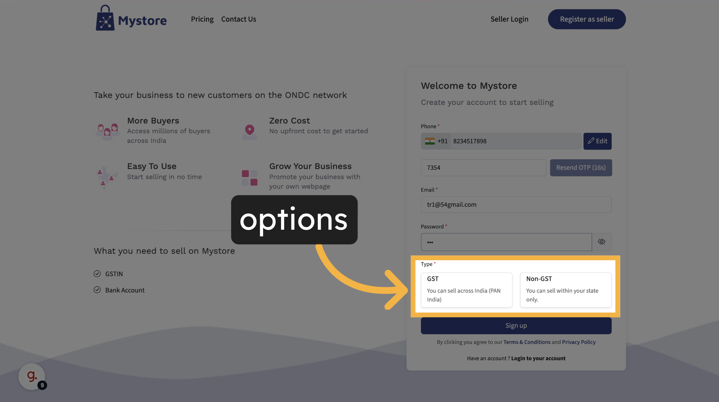Edit the phone number

tap(597, 141)
